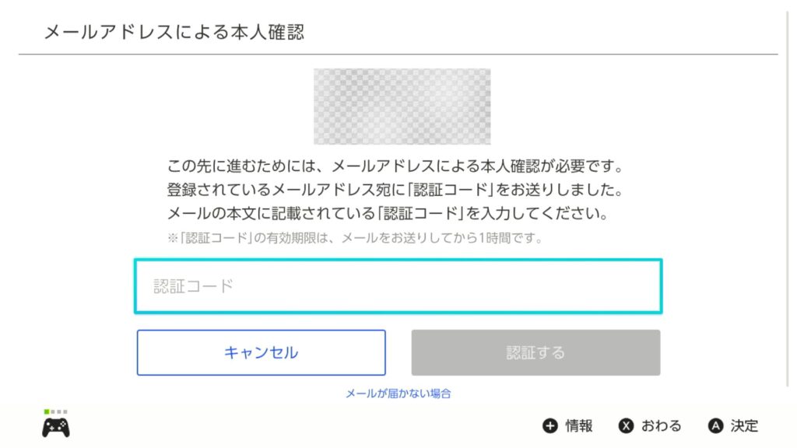797x448 pixels.
Task: Choose the 決定 label in the footer
Action: coord(745,425)
